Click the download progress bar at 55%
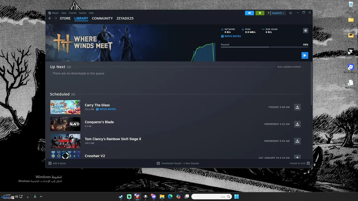358x201 pixels. 265,47
